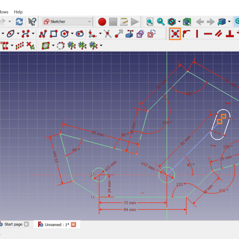
Task: Select the Trim edge tool
Action: point(107,34)
